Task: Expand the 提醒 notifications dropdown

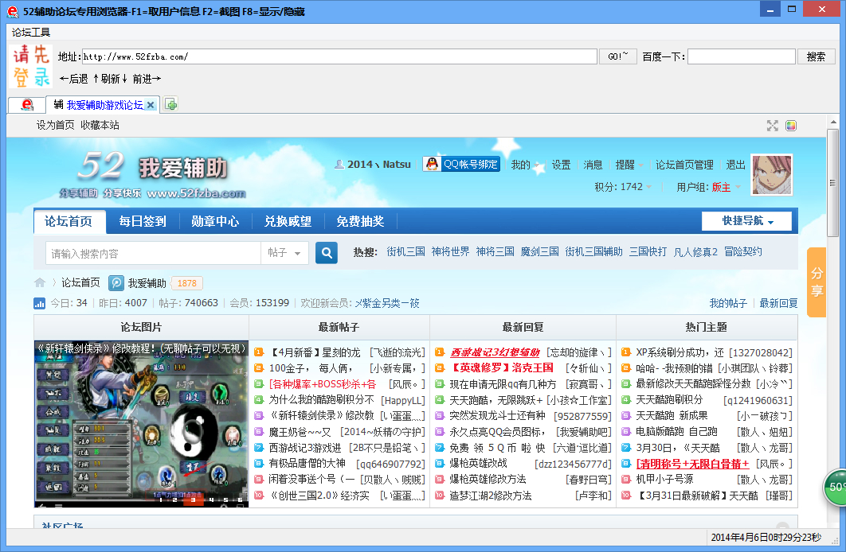Action: click(629, 165)
